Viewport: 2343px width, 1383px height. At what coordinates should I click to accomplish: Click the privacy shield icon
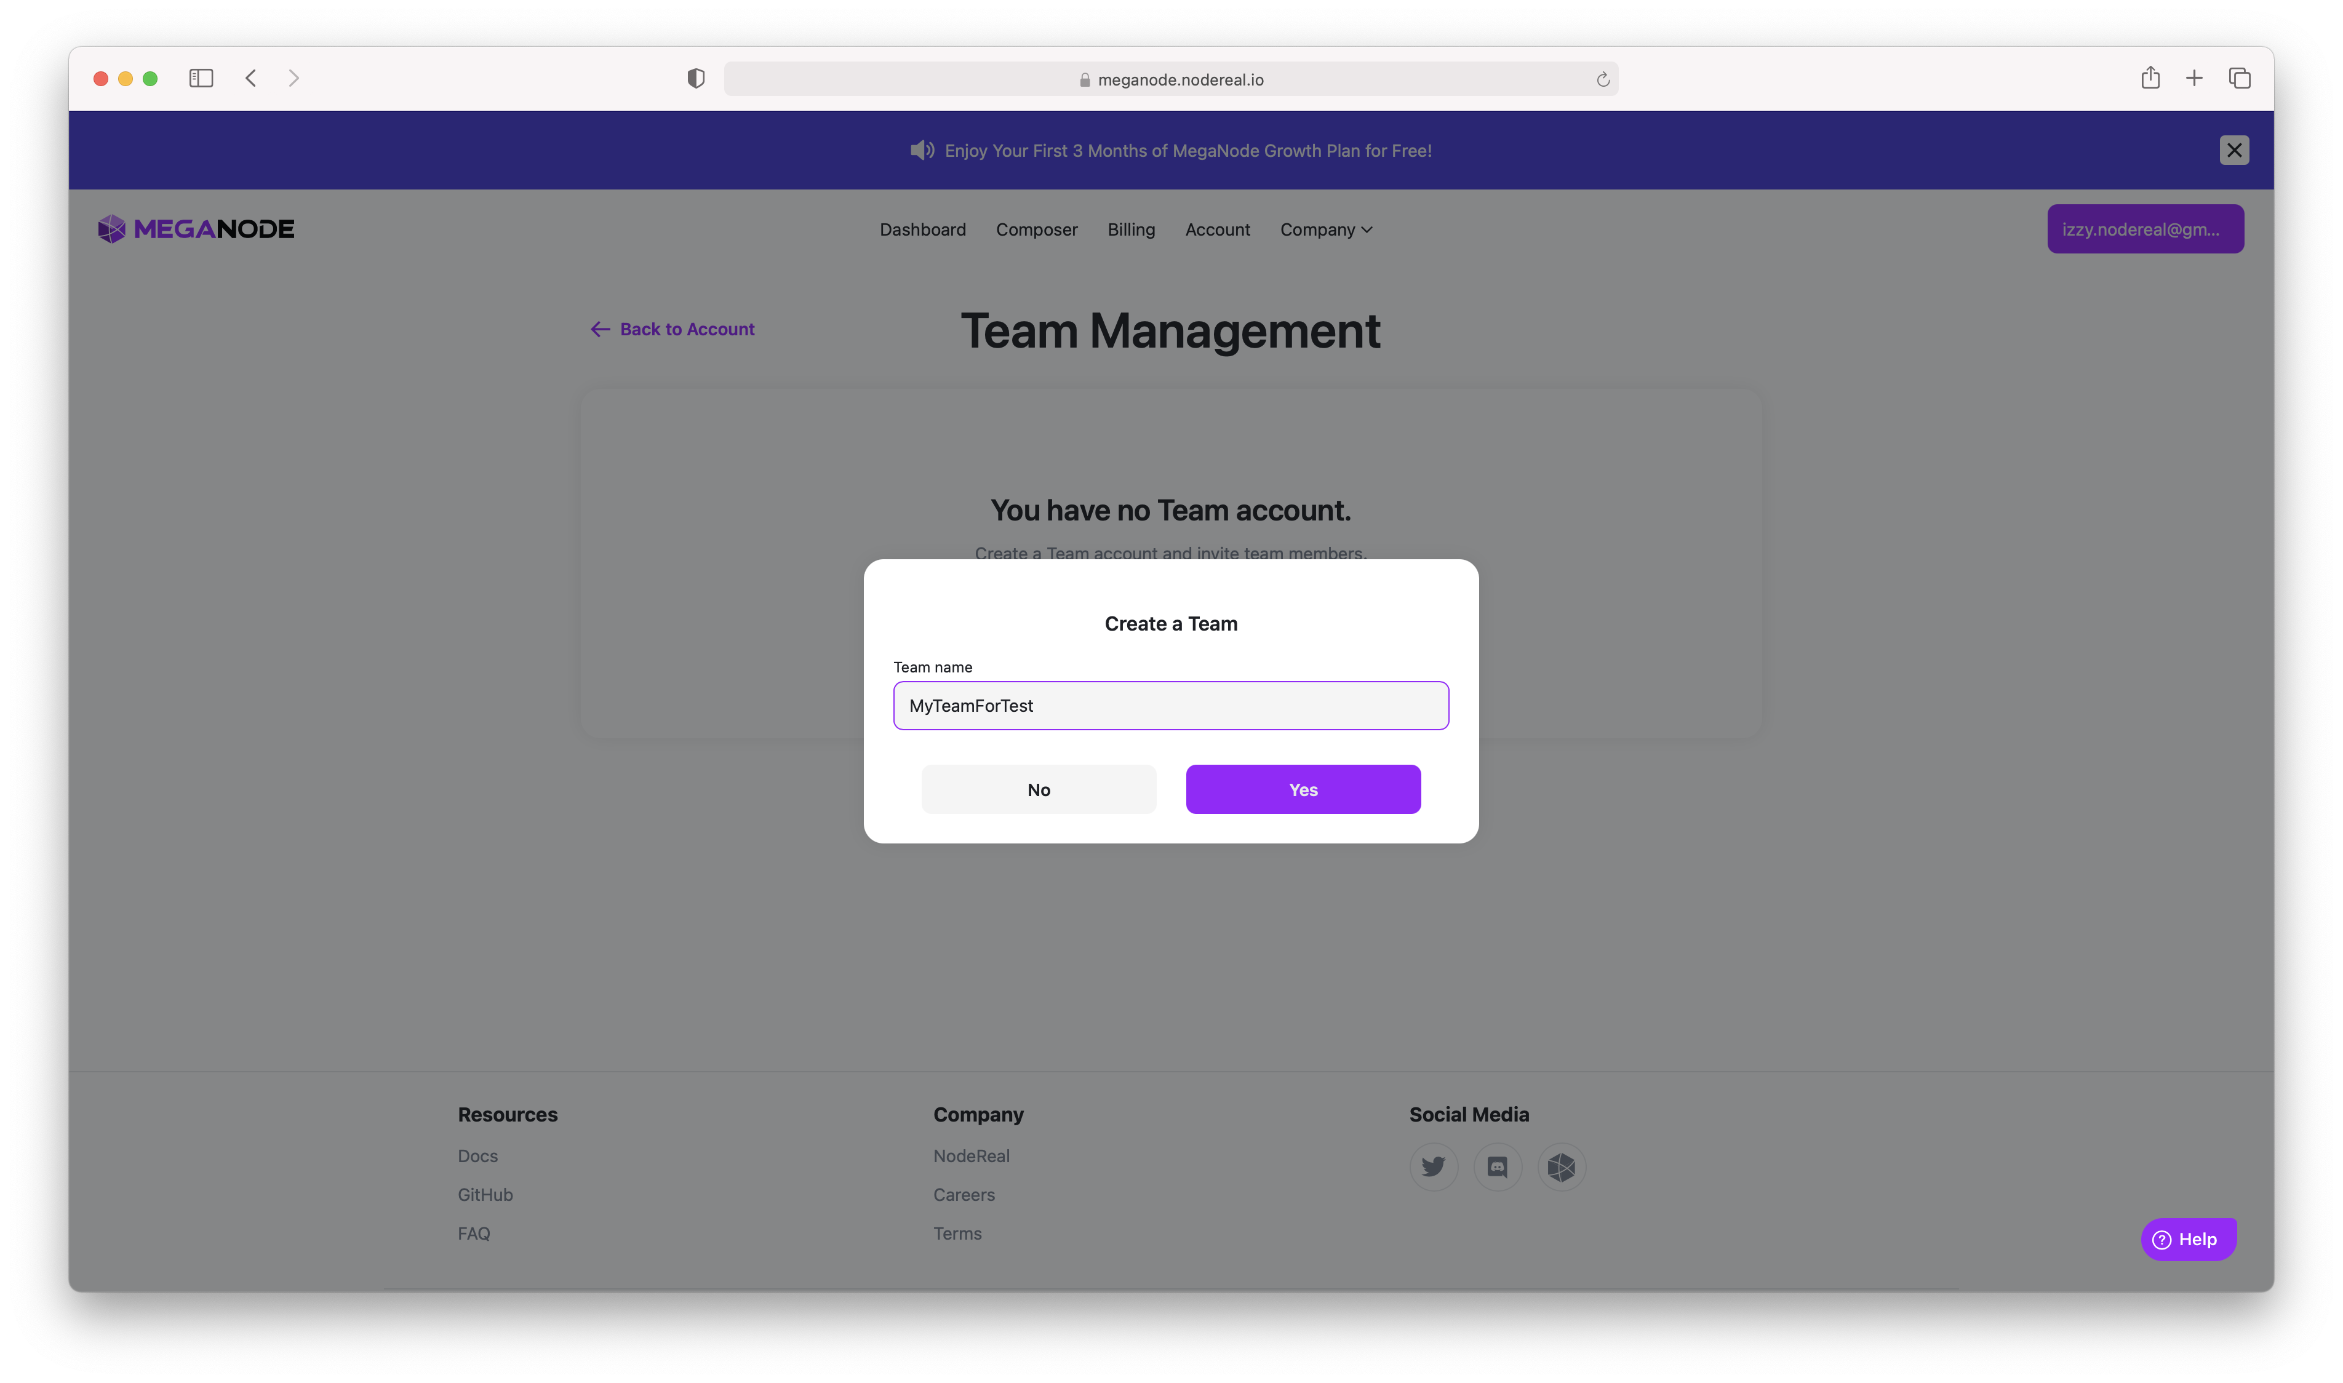[695, 78]
